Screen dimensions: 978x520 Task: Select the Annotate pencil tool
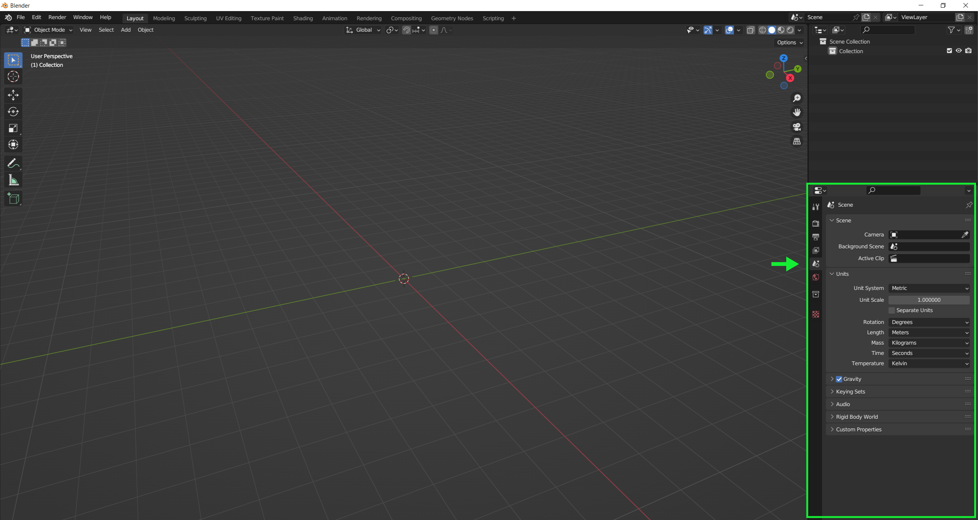coord(13,164)
